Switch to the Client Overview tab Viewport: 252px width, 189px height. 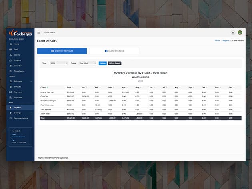(114, 51)
